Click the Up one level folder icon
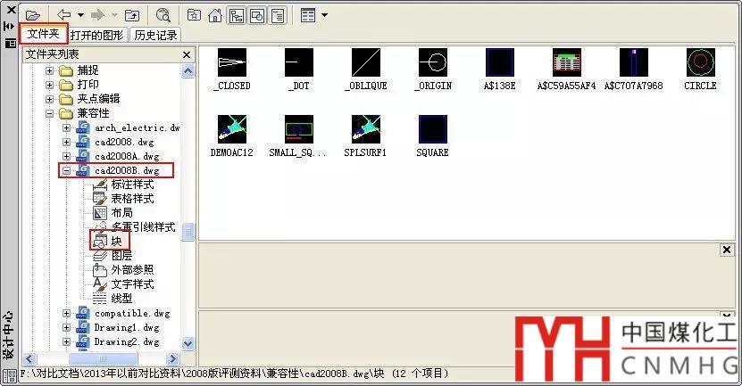Screen dimensions: 742x386 132,15
